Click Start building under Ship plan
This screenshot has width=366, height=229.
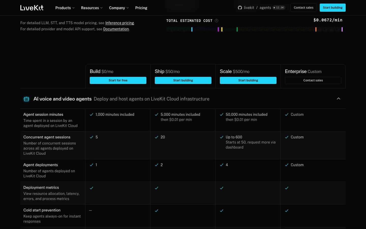(183, 80)
